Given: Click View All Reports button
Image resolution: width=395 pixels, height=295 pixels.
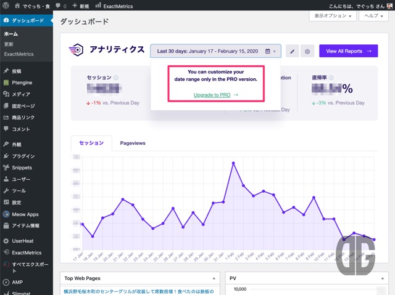Looking at the screenshot, I should [348, 51].
